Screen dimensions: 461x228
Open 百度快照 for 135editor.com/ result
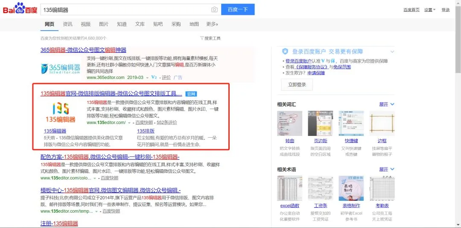tap(144, 122)
